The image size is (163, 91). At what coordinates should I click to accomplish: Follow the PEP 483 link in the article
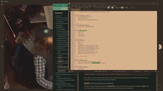(x=93, y=80)
